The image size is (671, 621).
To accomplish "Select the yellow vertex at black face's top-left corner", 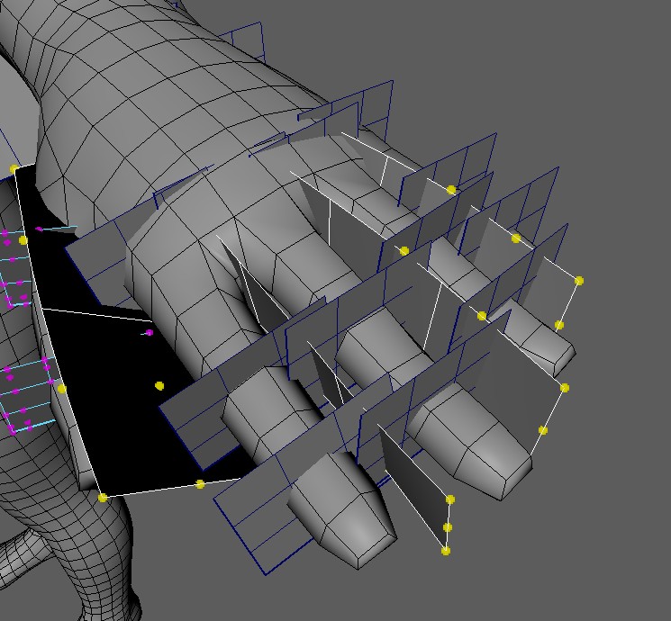I will (14, 168).
